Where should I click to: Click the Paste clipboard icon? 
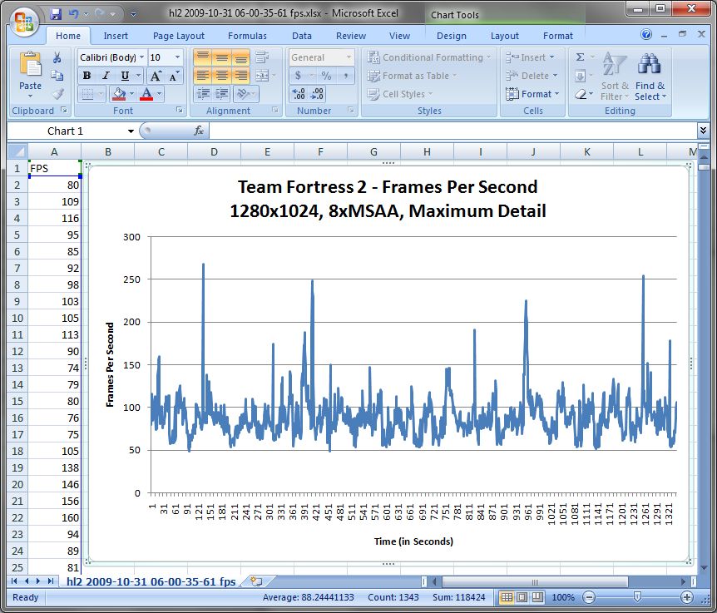30,63
